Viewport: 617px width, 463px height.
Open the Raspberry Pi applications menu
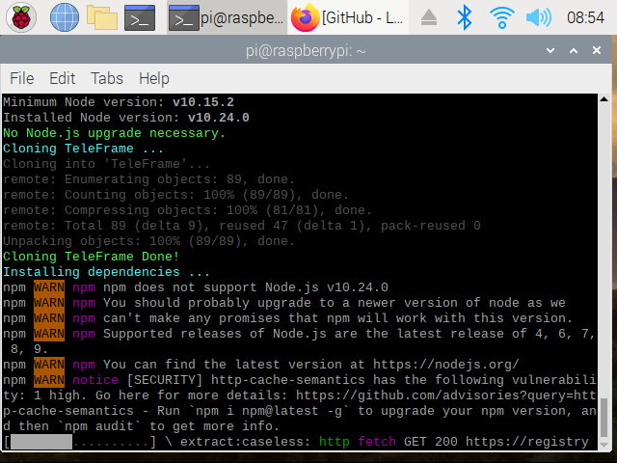21,17
